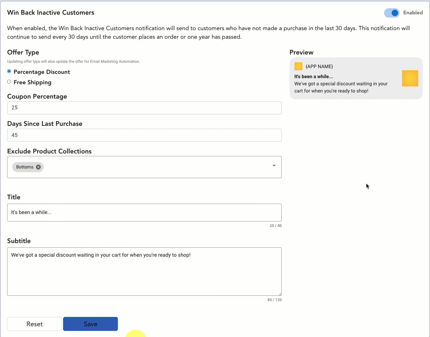Click the large yellow preview image

[x=410, y=79]
